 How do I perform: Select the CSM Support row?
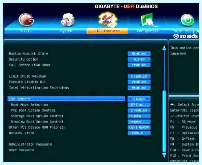click(66, 99)
